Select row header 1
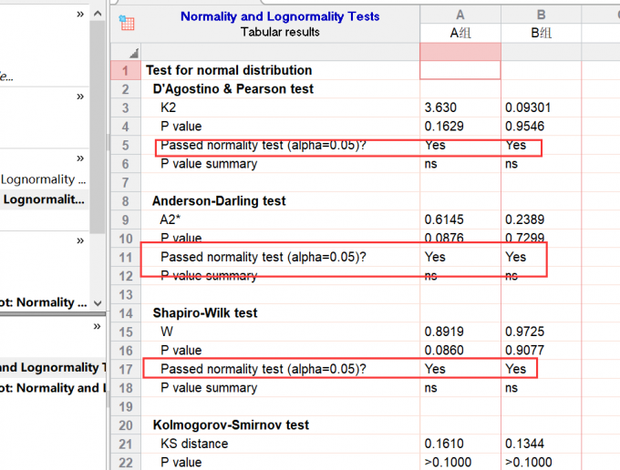Image resolution: width=620 pixels, height=470 pixels. 125,70
